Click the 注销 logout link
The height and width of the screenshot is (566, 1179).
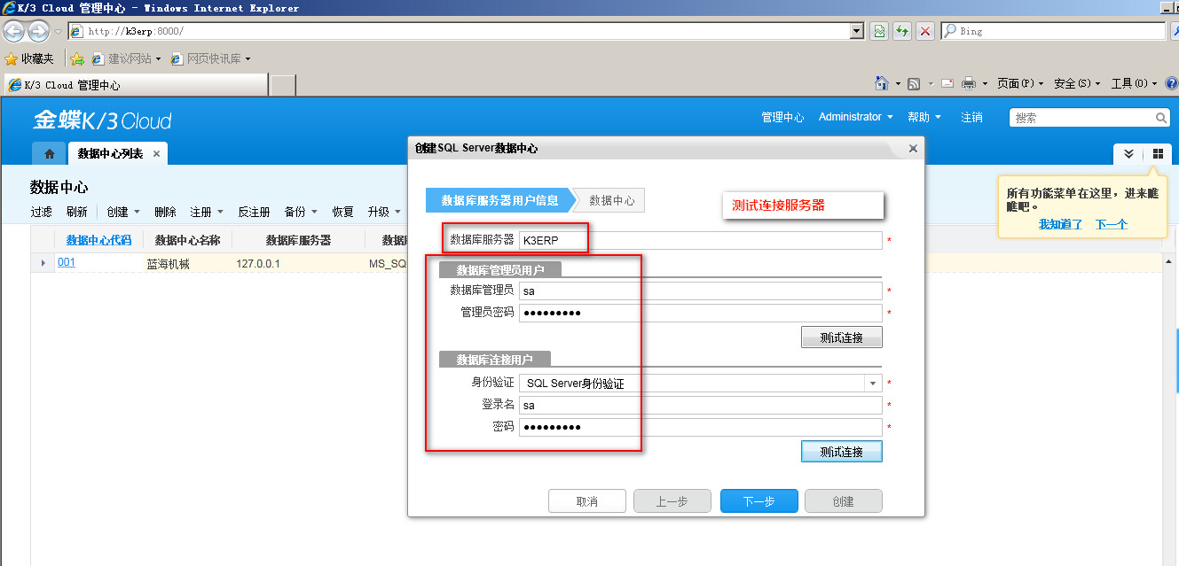coord(971,117)
